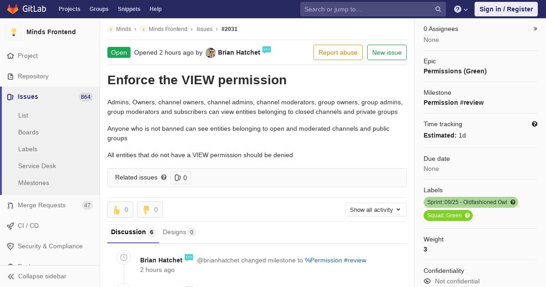Click the GitLab fox logo

(13, 9)
